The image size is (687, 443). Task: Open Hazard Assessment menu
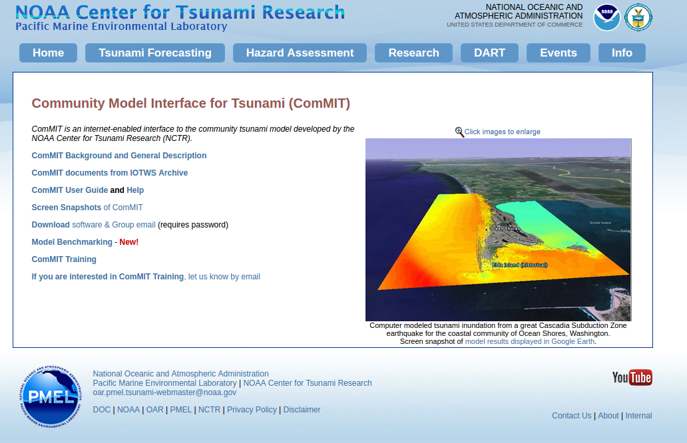(300, 53)
